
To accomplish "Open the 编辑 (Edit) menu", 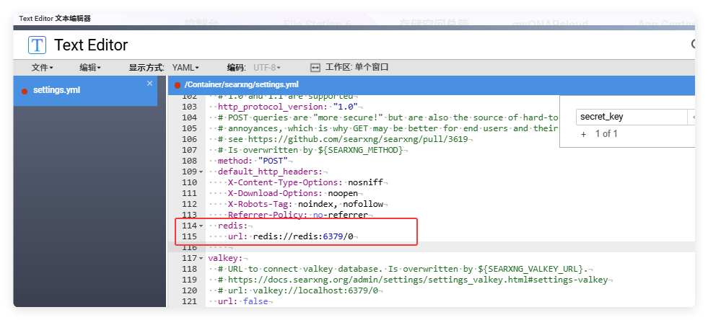I will coord(90,68).
